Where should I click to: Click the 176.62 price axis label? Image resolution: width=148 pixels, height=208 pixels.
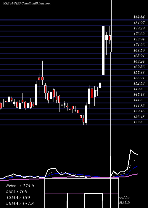[x=139, y=34]
